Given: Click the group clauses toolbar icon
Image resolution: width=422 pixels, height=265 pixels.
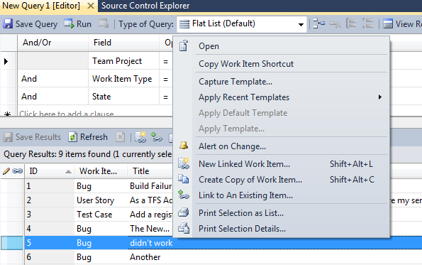Looking at the screenshot, I should coord(351,23).
